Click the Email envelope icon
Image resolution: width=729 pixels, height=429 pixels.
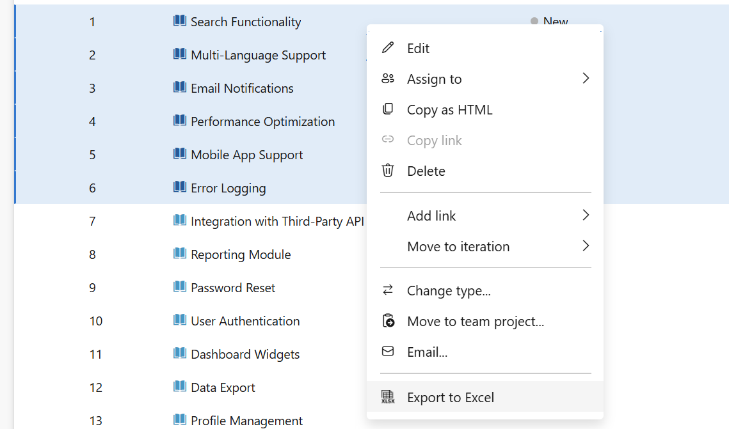click(388, 352)
